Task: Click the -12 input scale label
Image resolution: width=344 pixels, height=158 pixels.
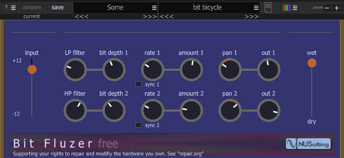Action: (16, 114)
